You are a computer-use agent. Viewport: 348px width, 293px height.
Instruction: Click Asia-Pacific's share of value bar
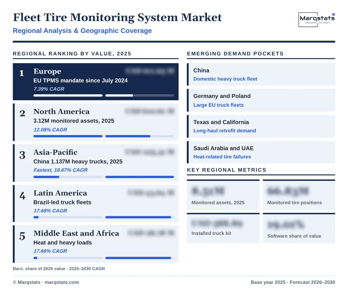tap(68, 177)
